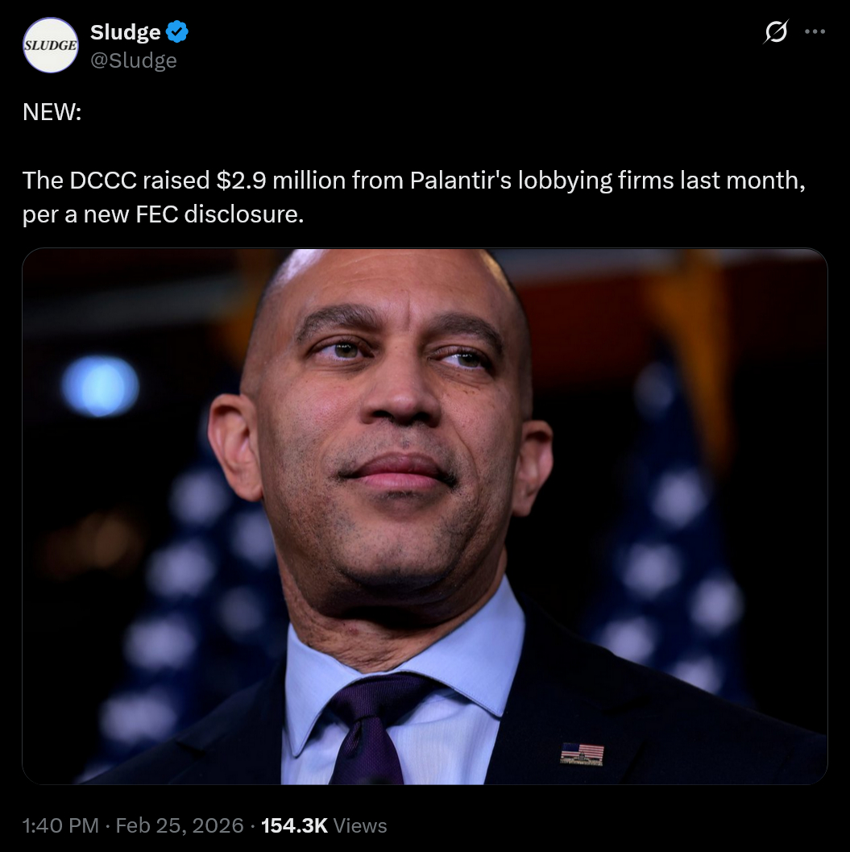Click the Feb 25, 2026 date
This screenshot has width=850, height=852.
click(180, 825)
